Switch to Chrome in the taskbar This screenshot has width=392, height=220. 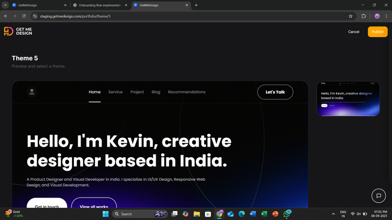coord(219,214)
